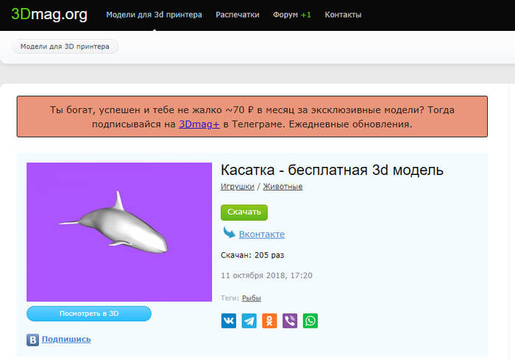Open the 'Форум +1' menu item
Image resolution: width=515 pixels, height=361 pixels.
291,15
